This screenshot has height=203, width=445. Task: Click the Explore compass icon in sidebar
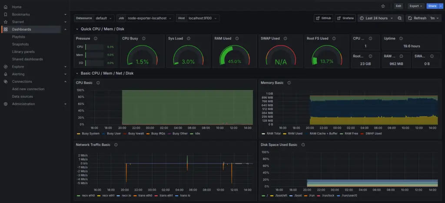(6, 67)
